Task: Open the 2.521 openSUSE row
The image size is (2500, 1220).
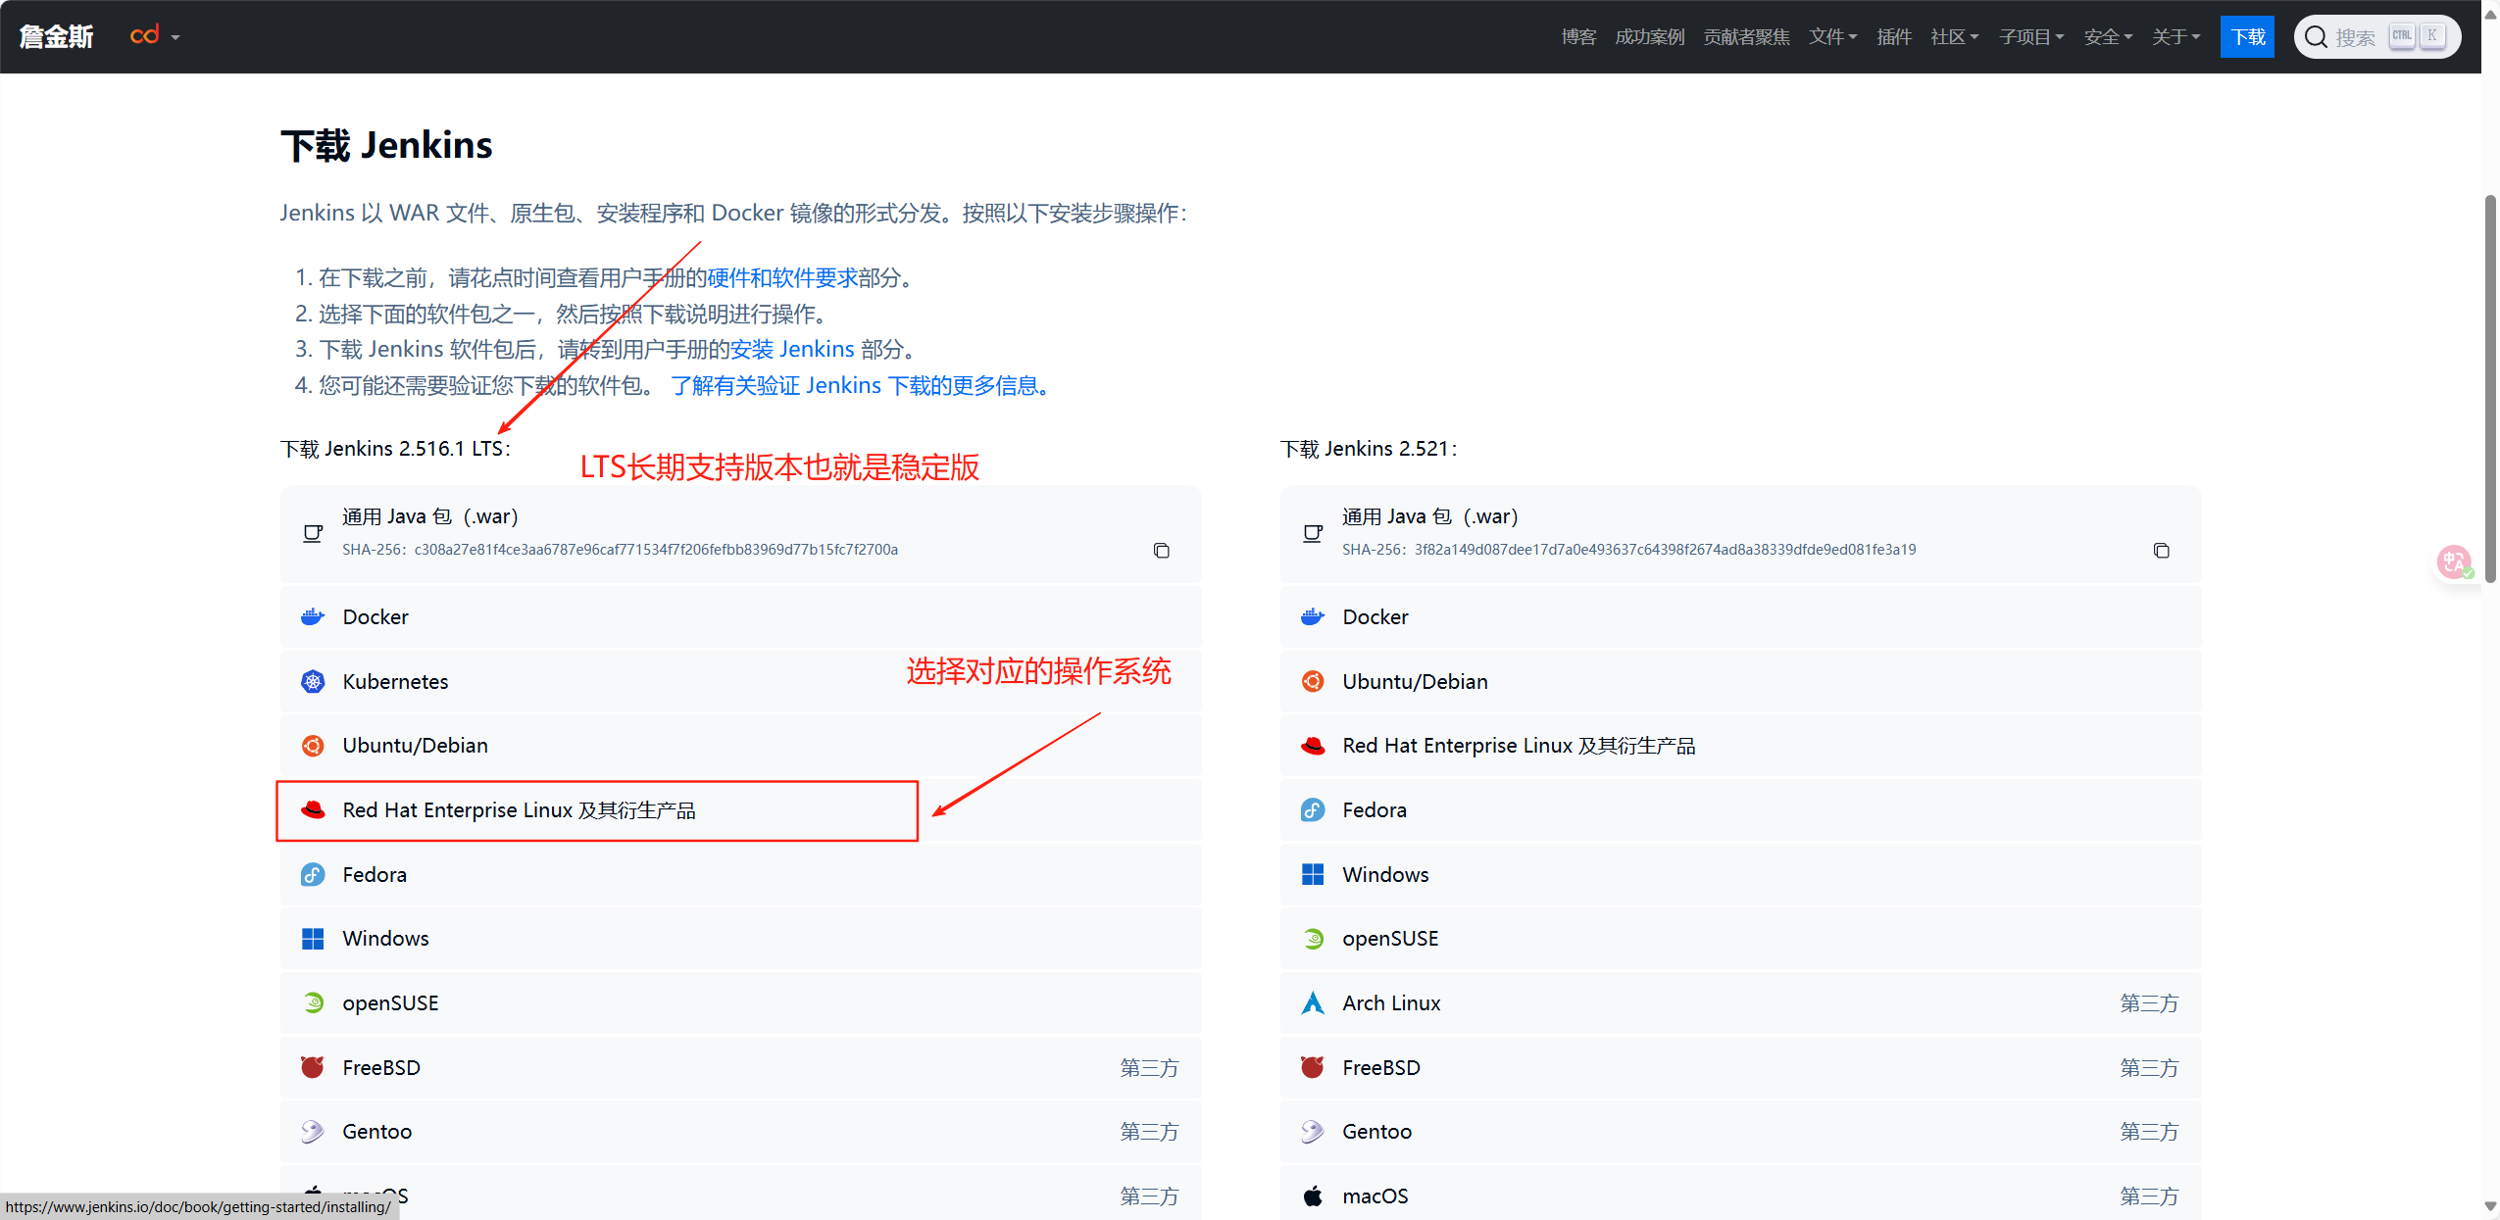Action: [x=1740, y=939]
